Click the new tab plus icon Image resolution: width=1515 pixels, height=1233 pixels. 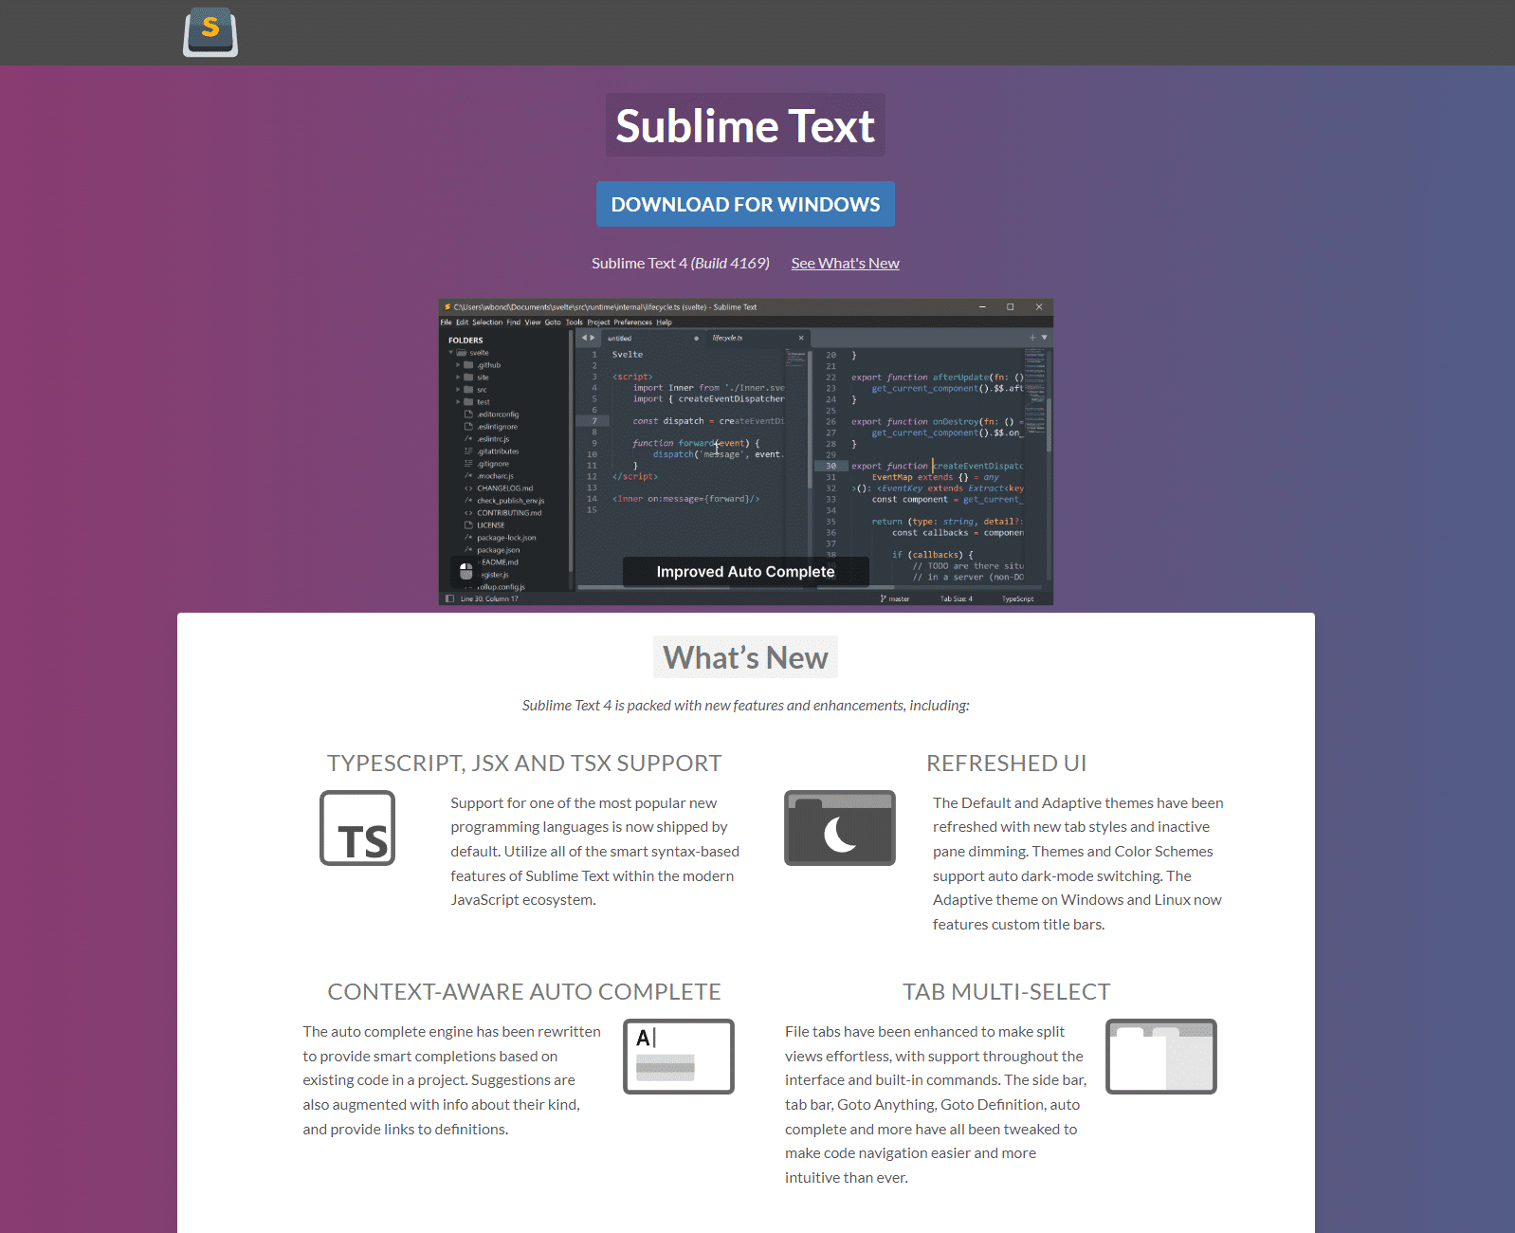[x=1032, y=338]
